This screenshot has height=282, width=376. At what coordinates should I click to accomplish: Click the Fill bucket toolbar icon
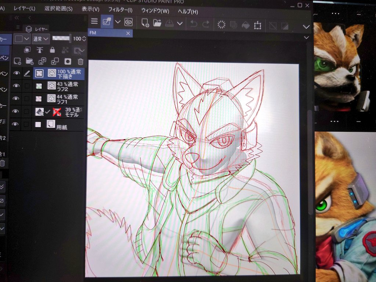pyautogui.click(x=246, y=25)
